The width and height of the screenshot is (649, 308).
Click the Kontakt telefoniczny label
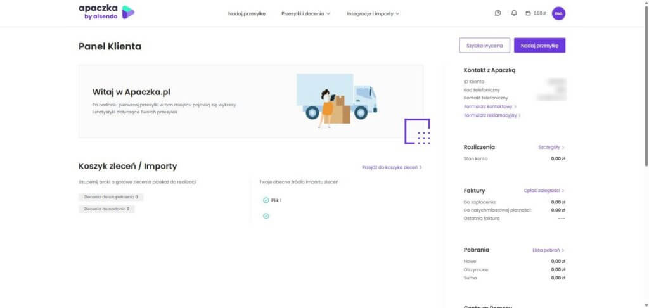[x=486, y=98]
